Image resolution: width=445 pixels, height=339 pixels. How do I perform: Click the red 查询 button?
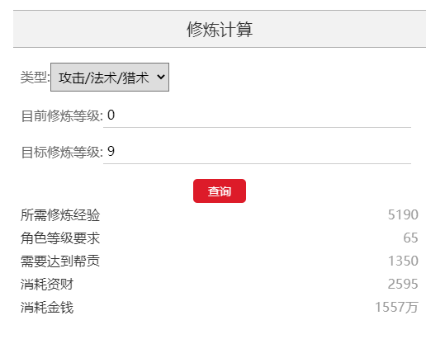pos(220,191)
